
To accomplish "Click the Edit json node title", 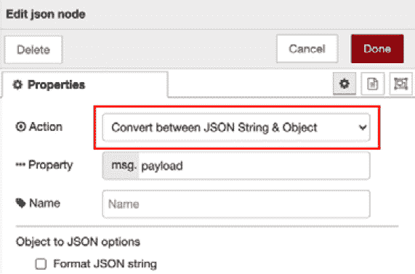I will point(46,14).
